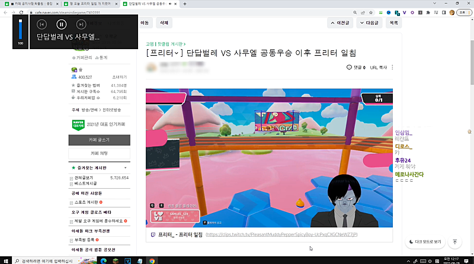Switch to dark mode with 다크 모드로 보기
This screenshot has width=474, height=264.
(x=425, y=242)
